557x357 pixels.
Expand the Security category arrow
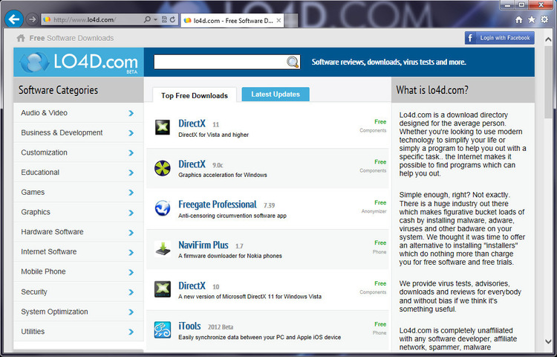(131, 292)
